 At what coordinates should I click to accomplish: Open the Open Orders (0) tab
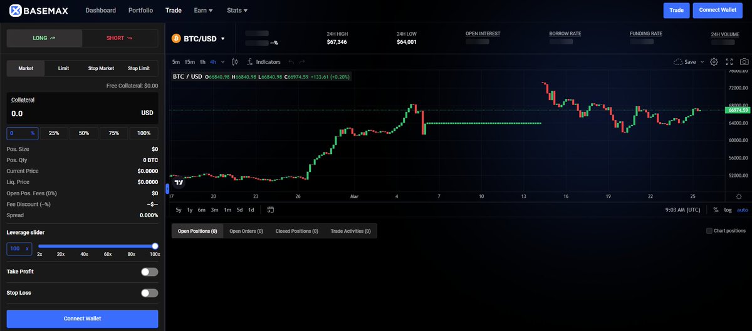click(246, 231)
